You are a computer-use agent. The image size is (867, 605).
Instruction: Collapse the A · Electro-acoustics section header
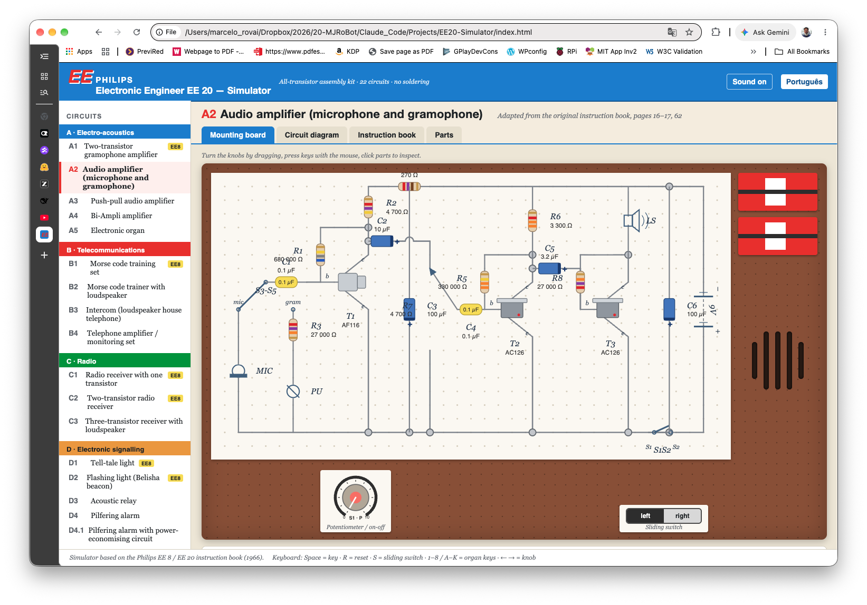pos(125,132)
